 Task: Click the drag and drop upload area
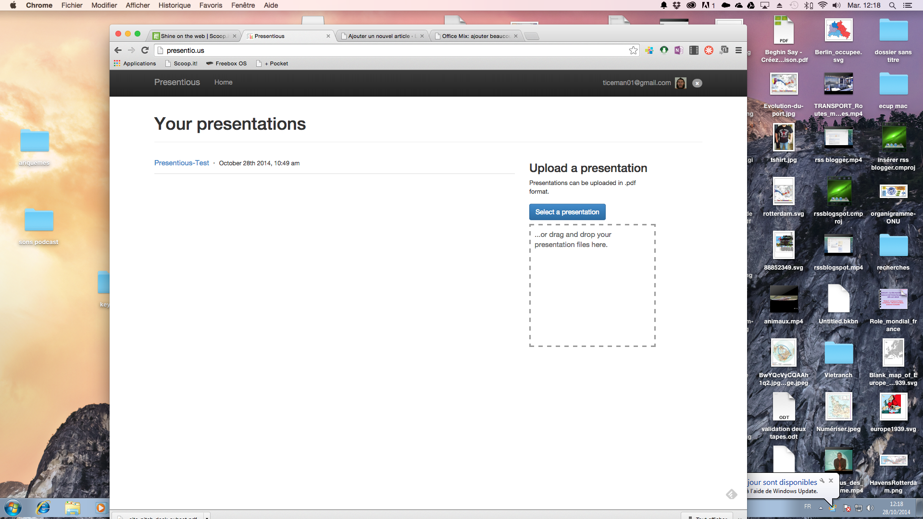pos(592,285)
